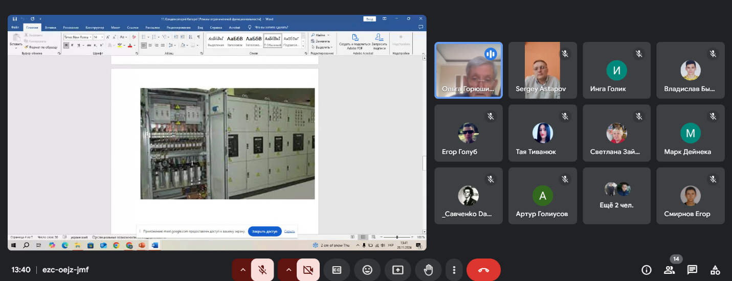Screen dimensions: 732x281
Task: Click the clear formatting eraser icon
Action: pos(134,37)
